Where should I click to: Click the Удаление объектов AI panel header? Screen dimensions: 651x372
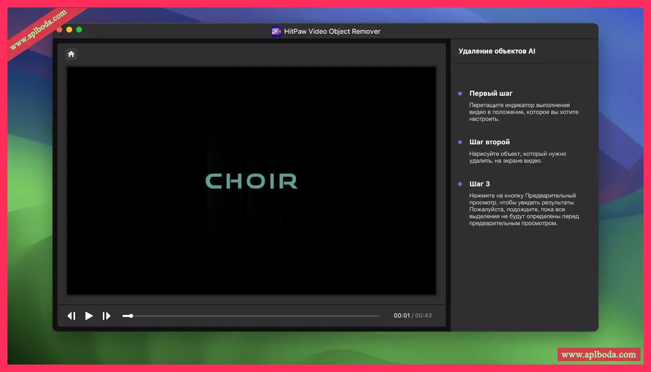point(497,51)
